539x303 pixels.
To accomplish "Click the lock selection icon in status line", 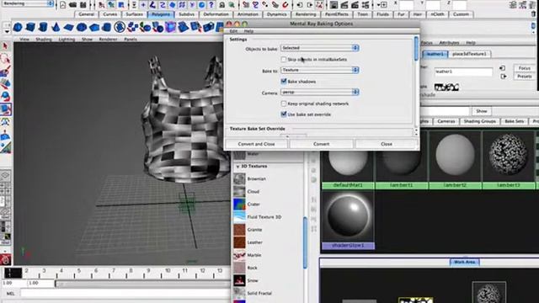I will pos(222,5).
